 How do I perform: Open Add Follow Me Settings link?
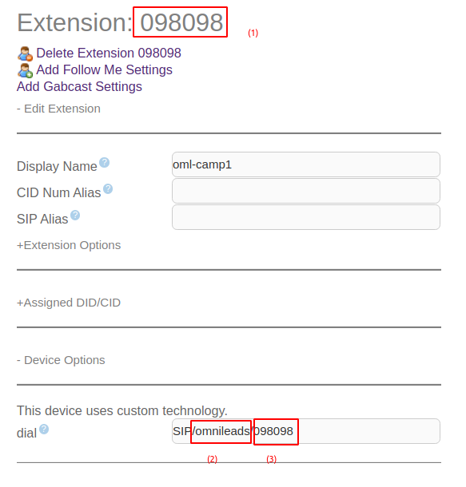point(104,70)
